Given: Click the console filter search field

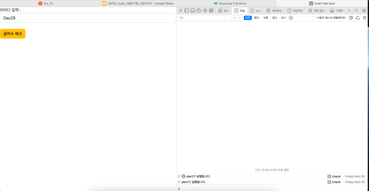Looking at the screenshot, I should 205,18.
